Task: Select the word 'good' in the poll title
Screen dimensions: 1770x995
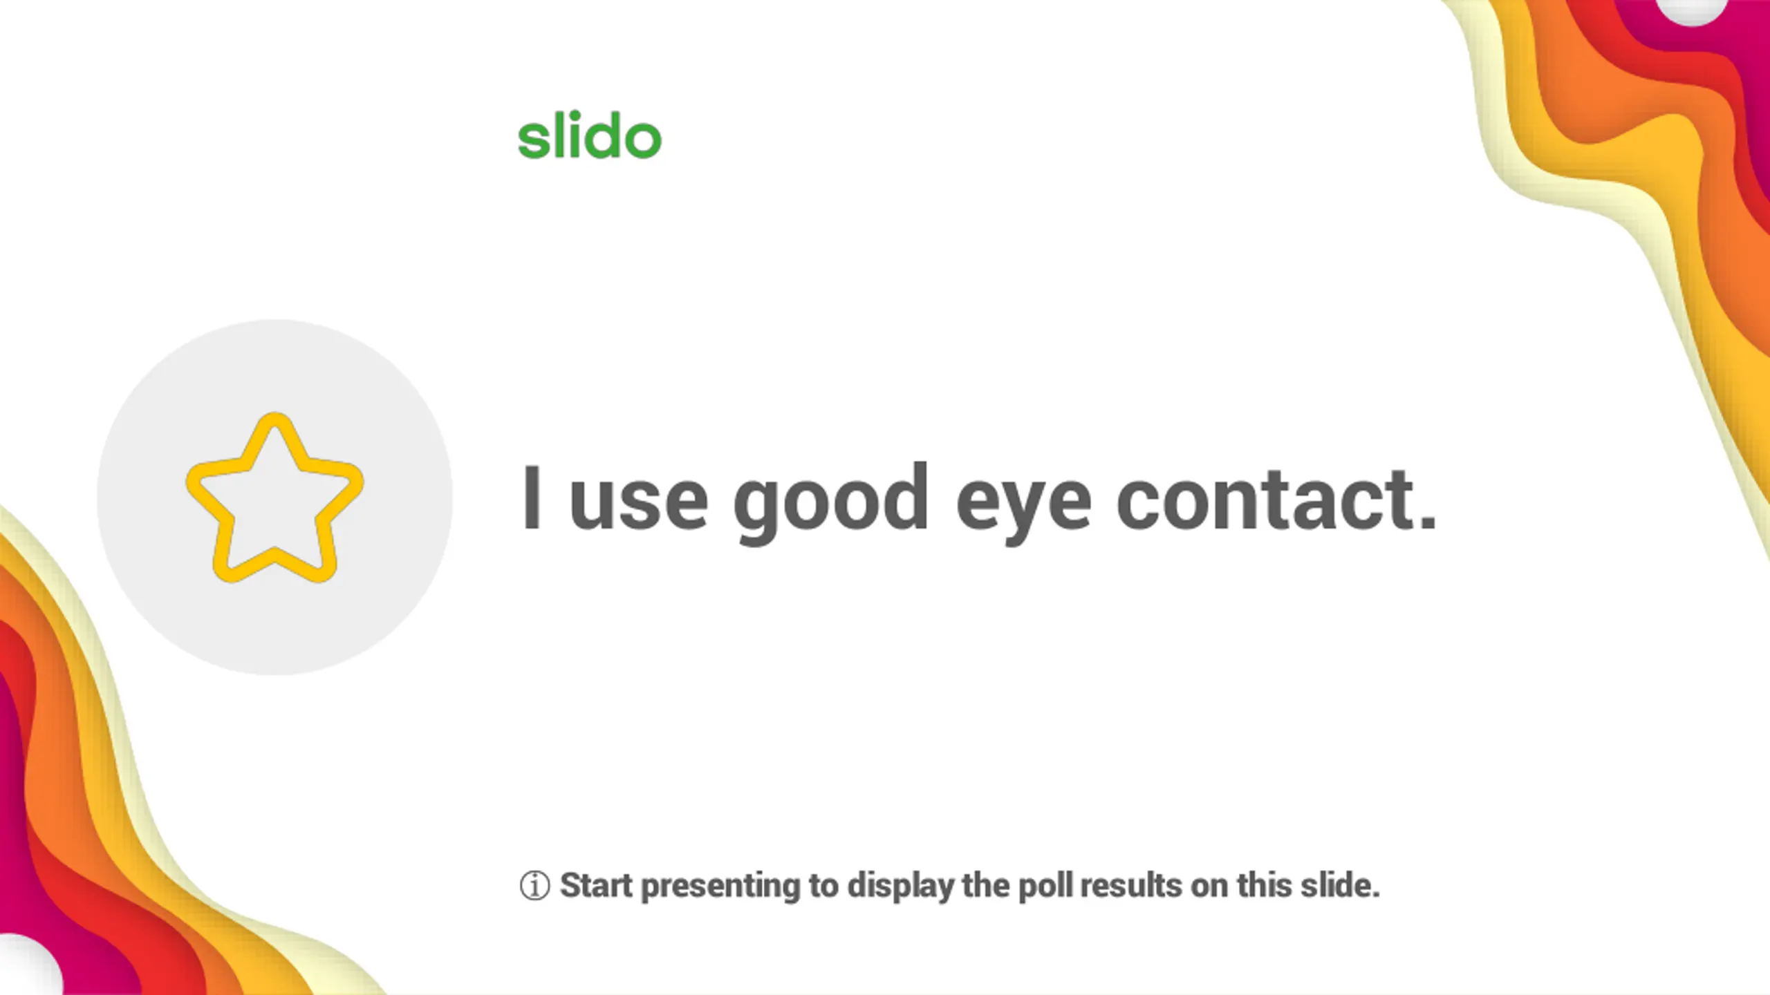Action: [x=830, y=502]
